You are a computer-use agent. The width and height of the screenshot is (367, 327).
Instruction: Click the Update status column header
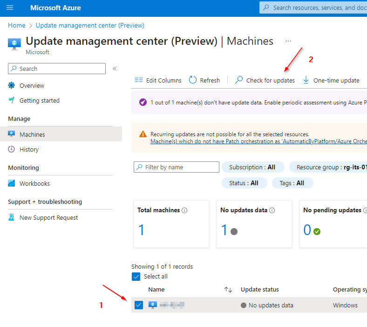point(260,290)
